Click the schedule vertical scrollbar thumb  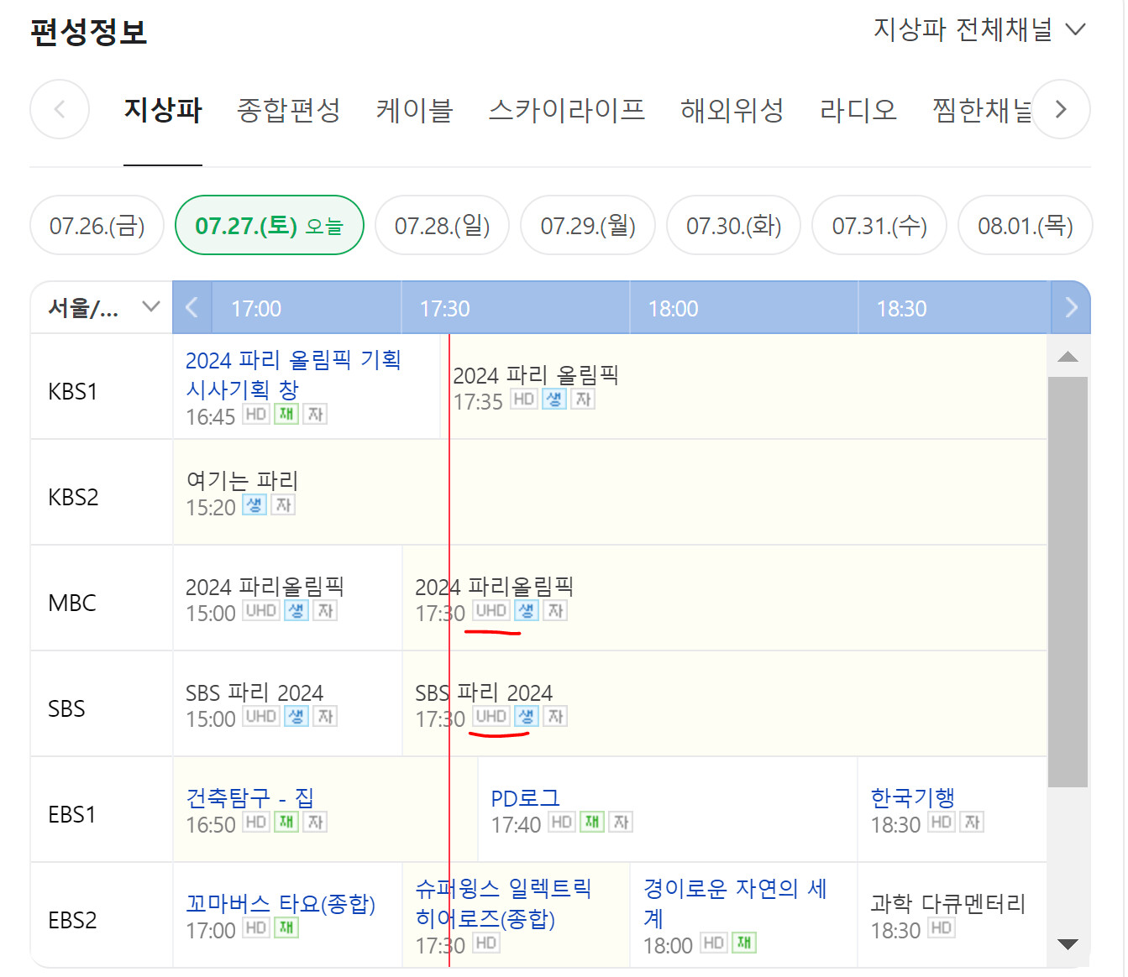(x=1068, y=582)
